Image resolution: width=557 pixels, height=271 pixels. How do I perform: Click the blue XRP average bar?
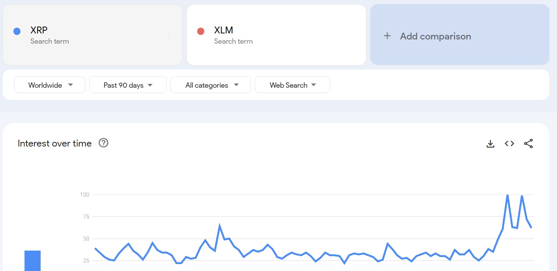pos(33,261)
